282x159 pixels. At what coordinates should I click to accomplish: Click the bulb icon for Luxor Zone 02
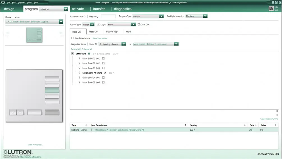click(x=79, y=63)
